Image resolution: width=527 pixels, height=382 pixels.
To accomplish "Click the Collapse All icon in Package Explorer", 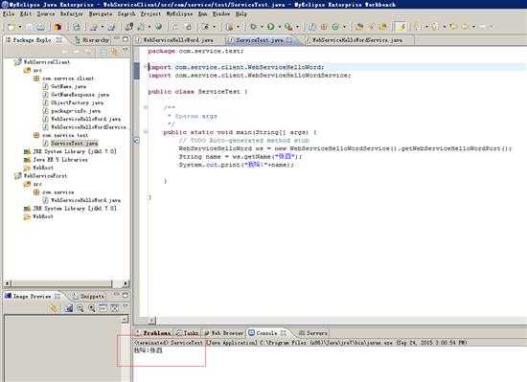I will point(103,52).
